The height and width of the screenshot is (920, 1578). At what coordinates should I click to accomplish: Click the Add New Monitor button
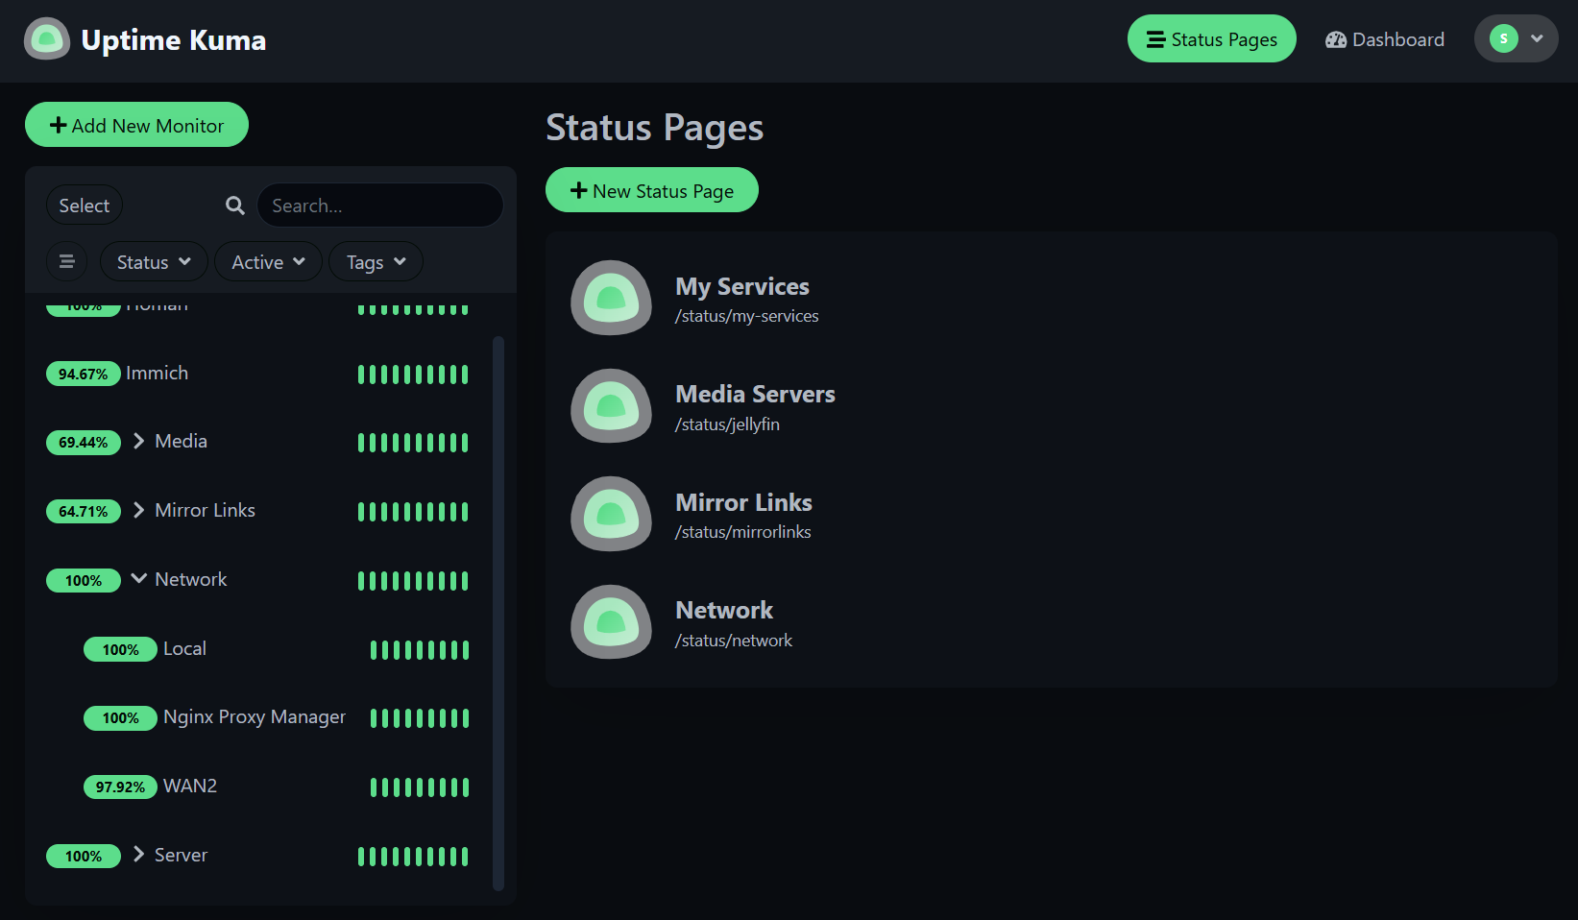click(x=136, y=125)
